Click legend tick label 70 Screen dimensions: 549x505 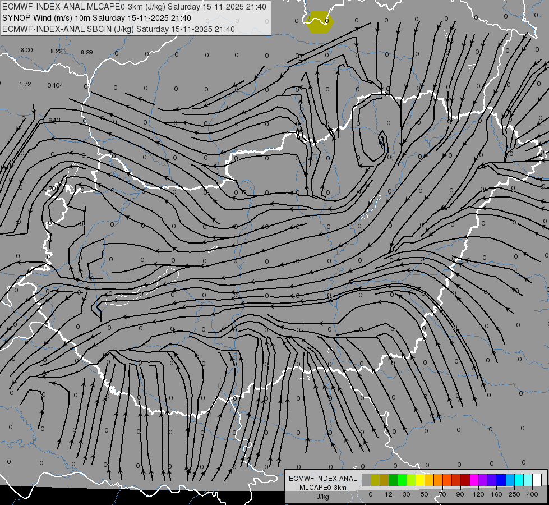[442, 494]
